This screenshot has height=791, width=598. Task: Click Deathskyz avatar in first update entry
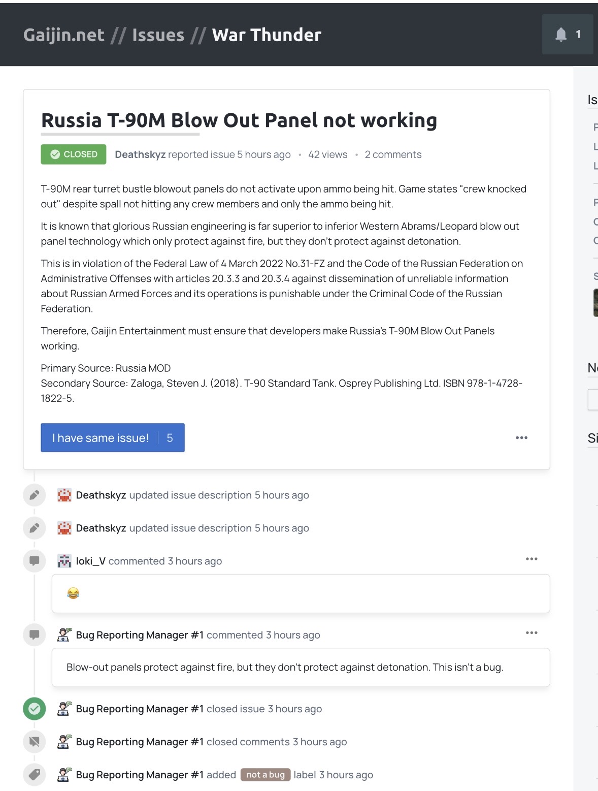64,495
